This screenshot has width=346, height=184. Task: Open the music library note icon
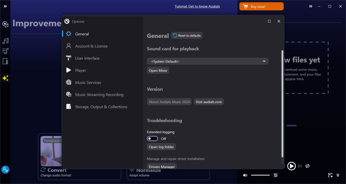pyautogui.click(x=5, y=41)
